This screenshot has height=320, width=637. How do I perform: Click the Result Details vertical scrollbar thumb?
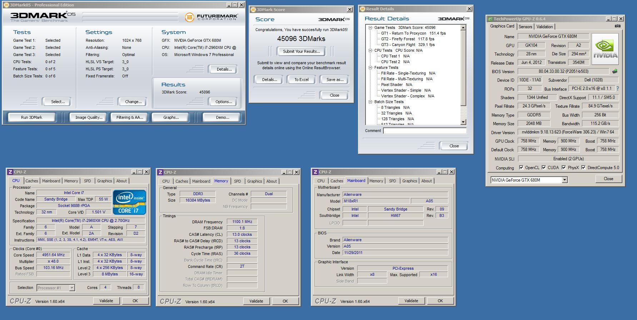(463, 68)
